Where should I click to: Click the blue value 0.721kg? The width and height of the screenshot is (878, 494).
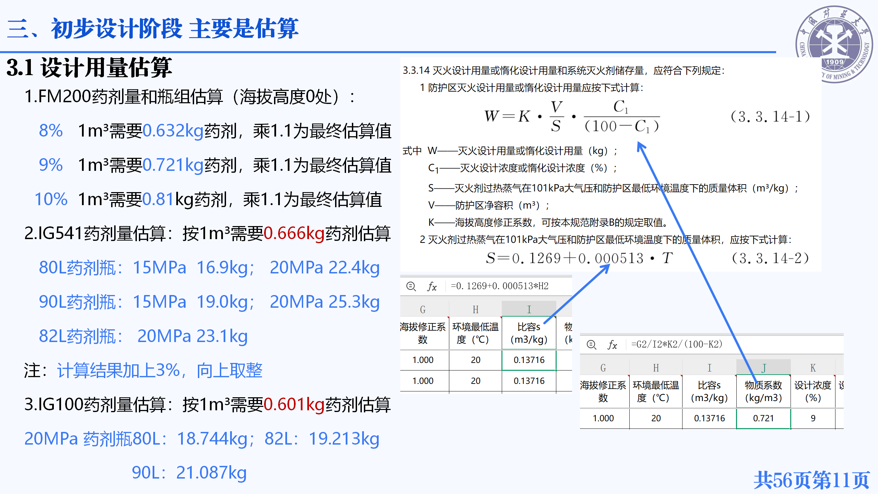173,165
